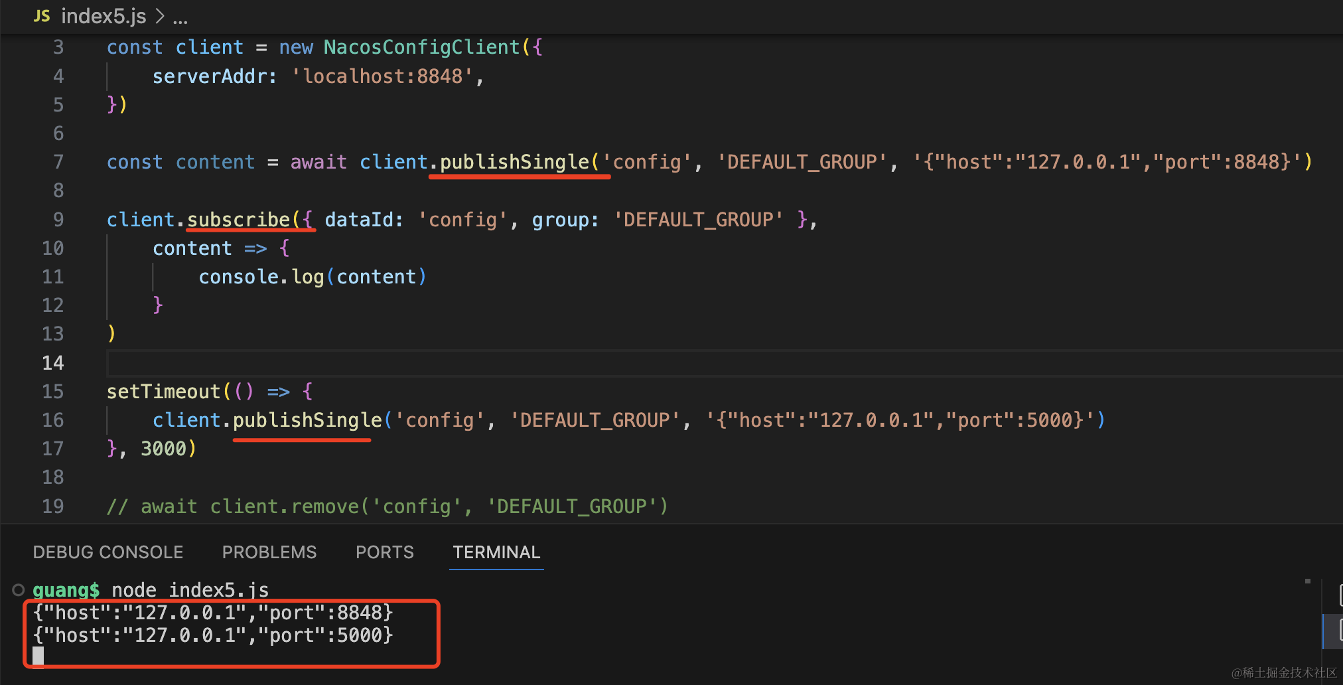Screen dimensions: 1343x685
Task: Activate the TERMINAL tab
Action: 496,552
